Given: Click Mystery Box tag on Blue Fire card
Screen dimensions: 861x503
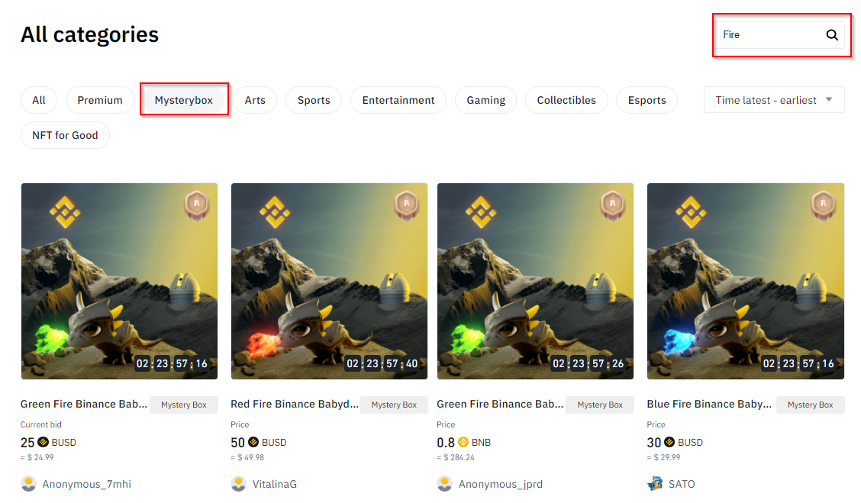Looking at the screenshot, I should (811, 405).
